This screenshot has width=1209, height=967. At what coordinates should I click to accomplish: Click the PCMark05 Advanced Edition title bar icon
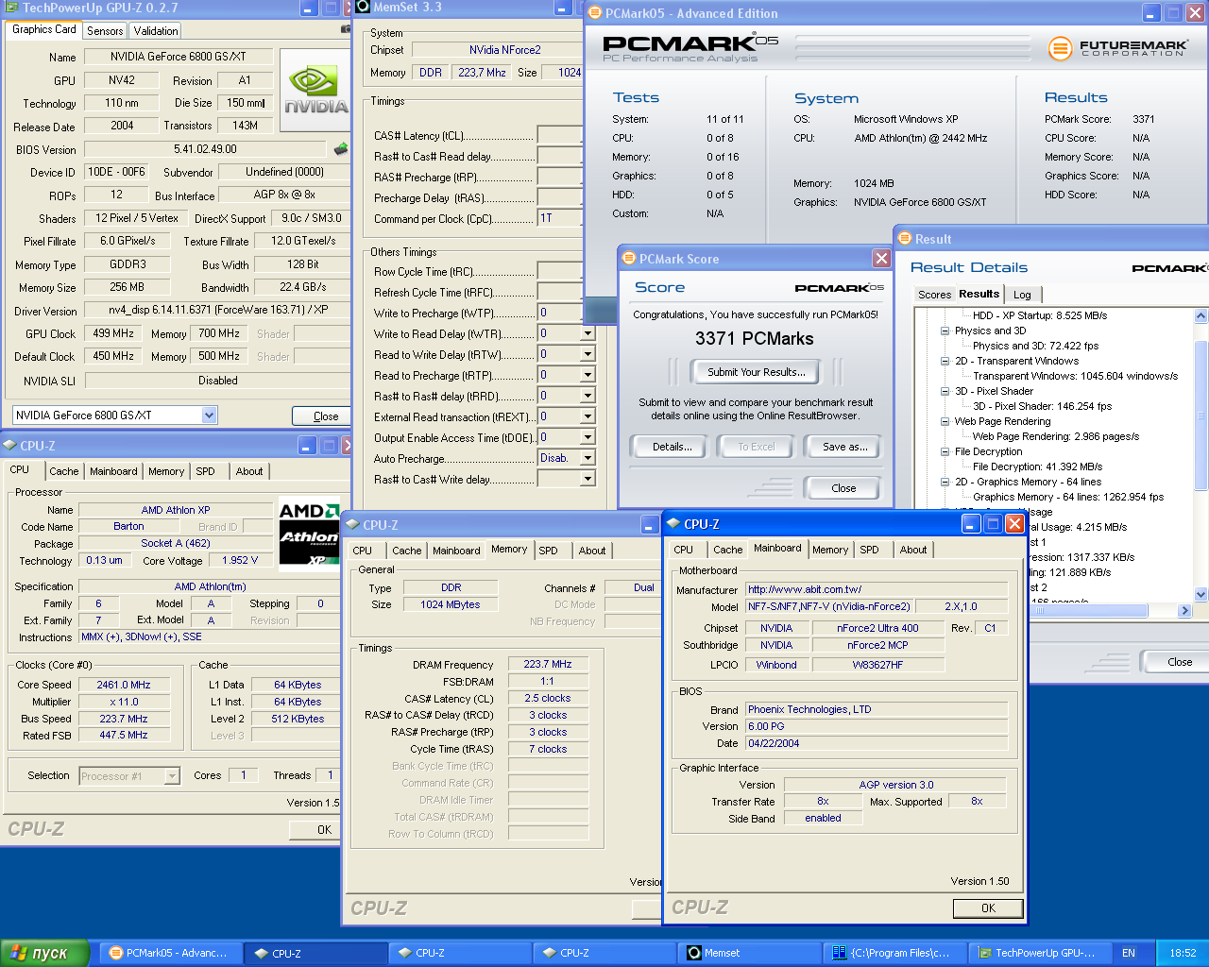tap(594, 13)
